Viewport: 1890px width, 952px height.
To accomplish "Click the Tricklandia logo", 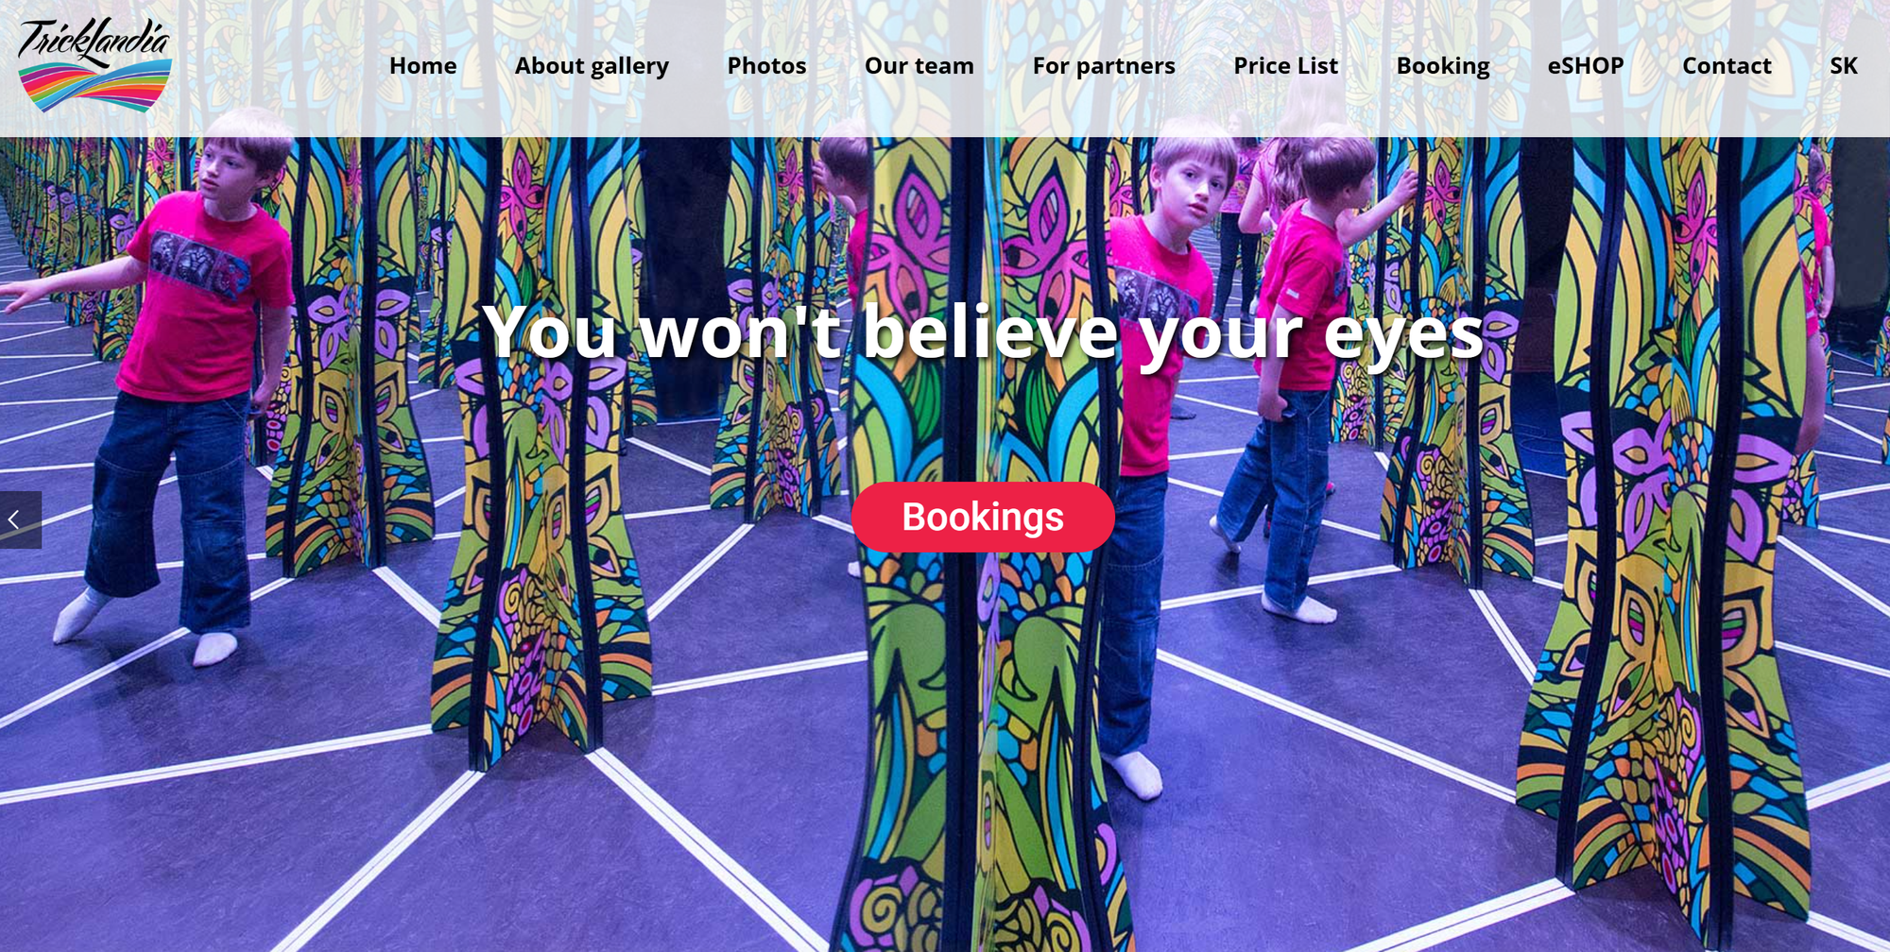I will [x=94, y=65].
